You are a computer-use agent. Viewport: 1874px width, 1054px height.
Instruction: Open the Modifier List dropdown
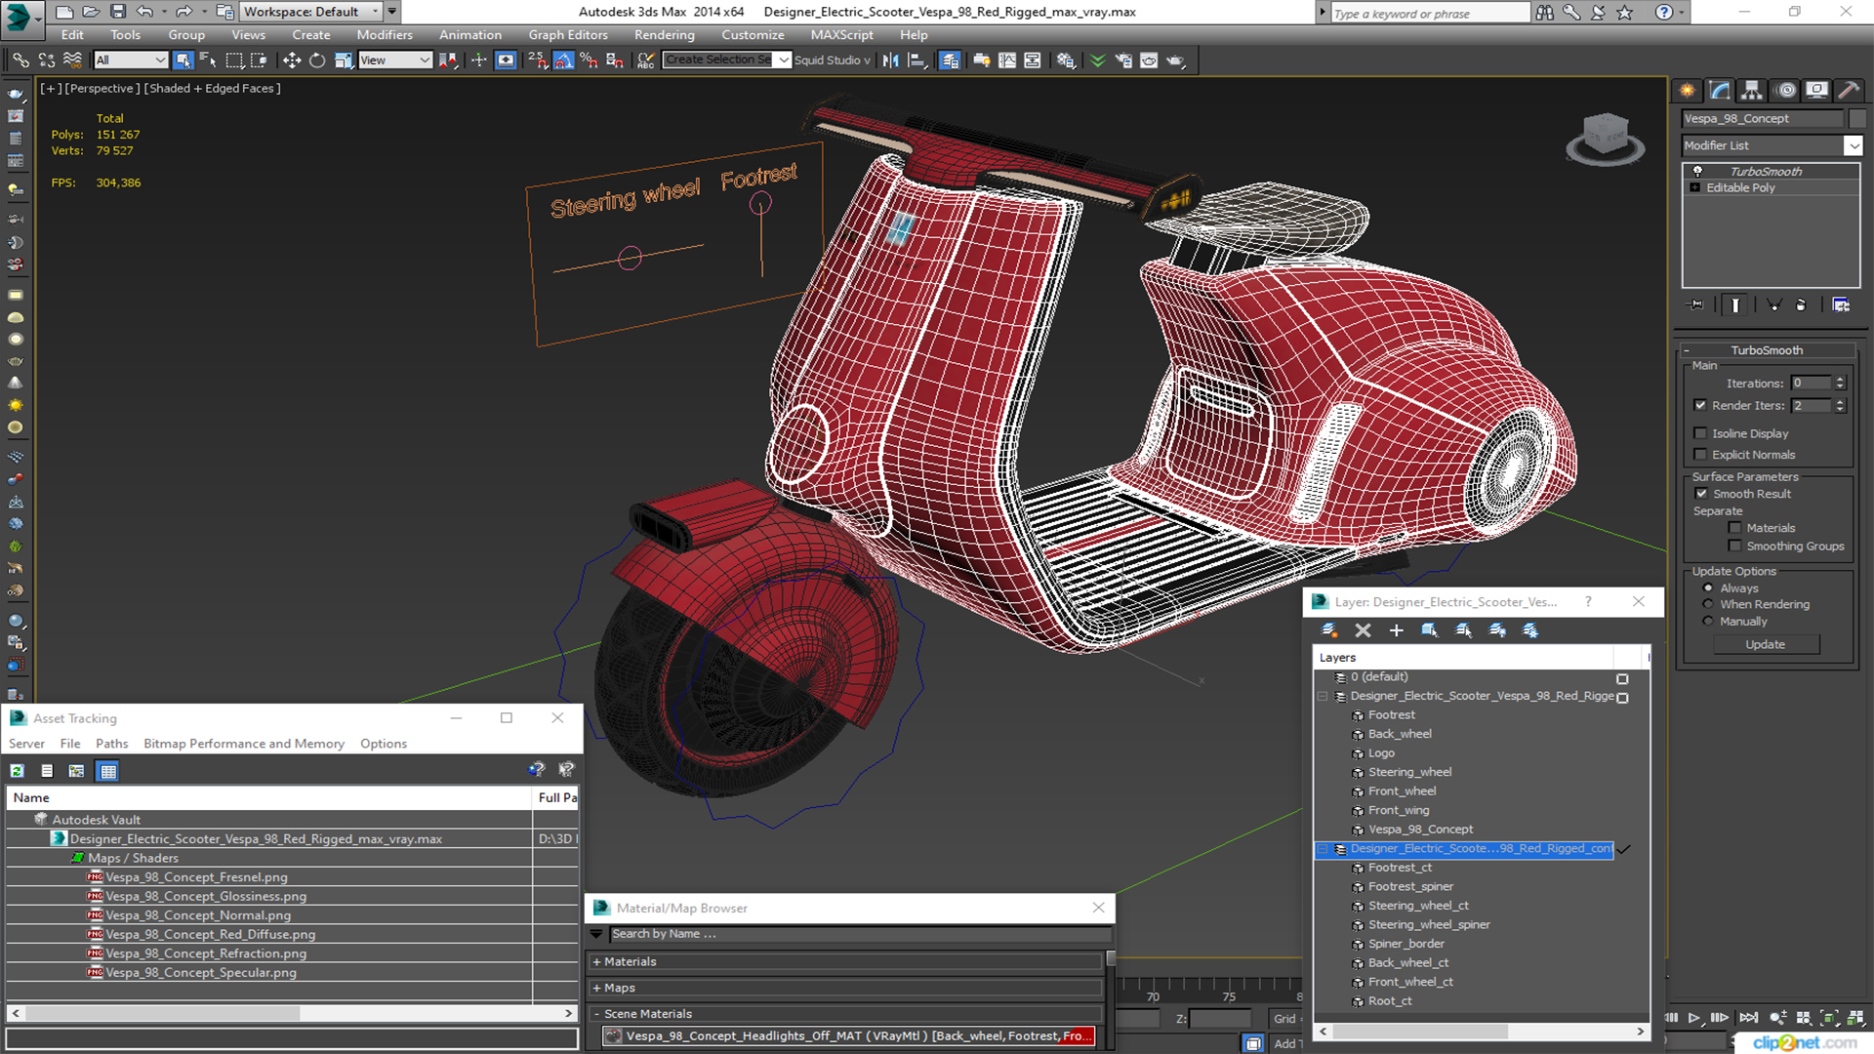(x=1853, y=145)
